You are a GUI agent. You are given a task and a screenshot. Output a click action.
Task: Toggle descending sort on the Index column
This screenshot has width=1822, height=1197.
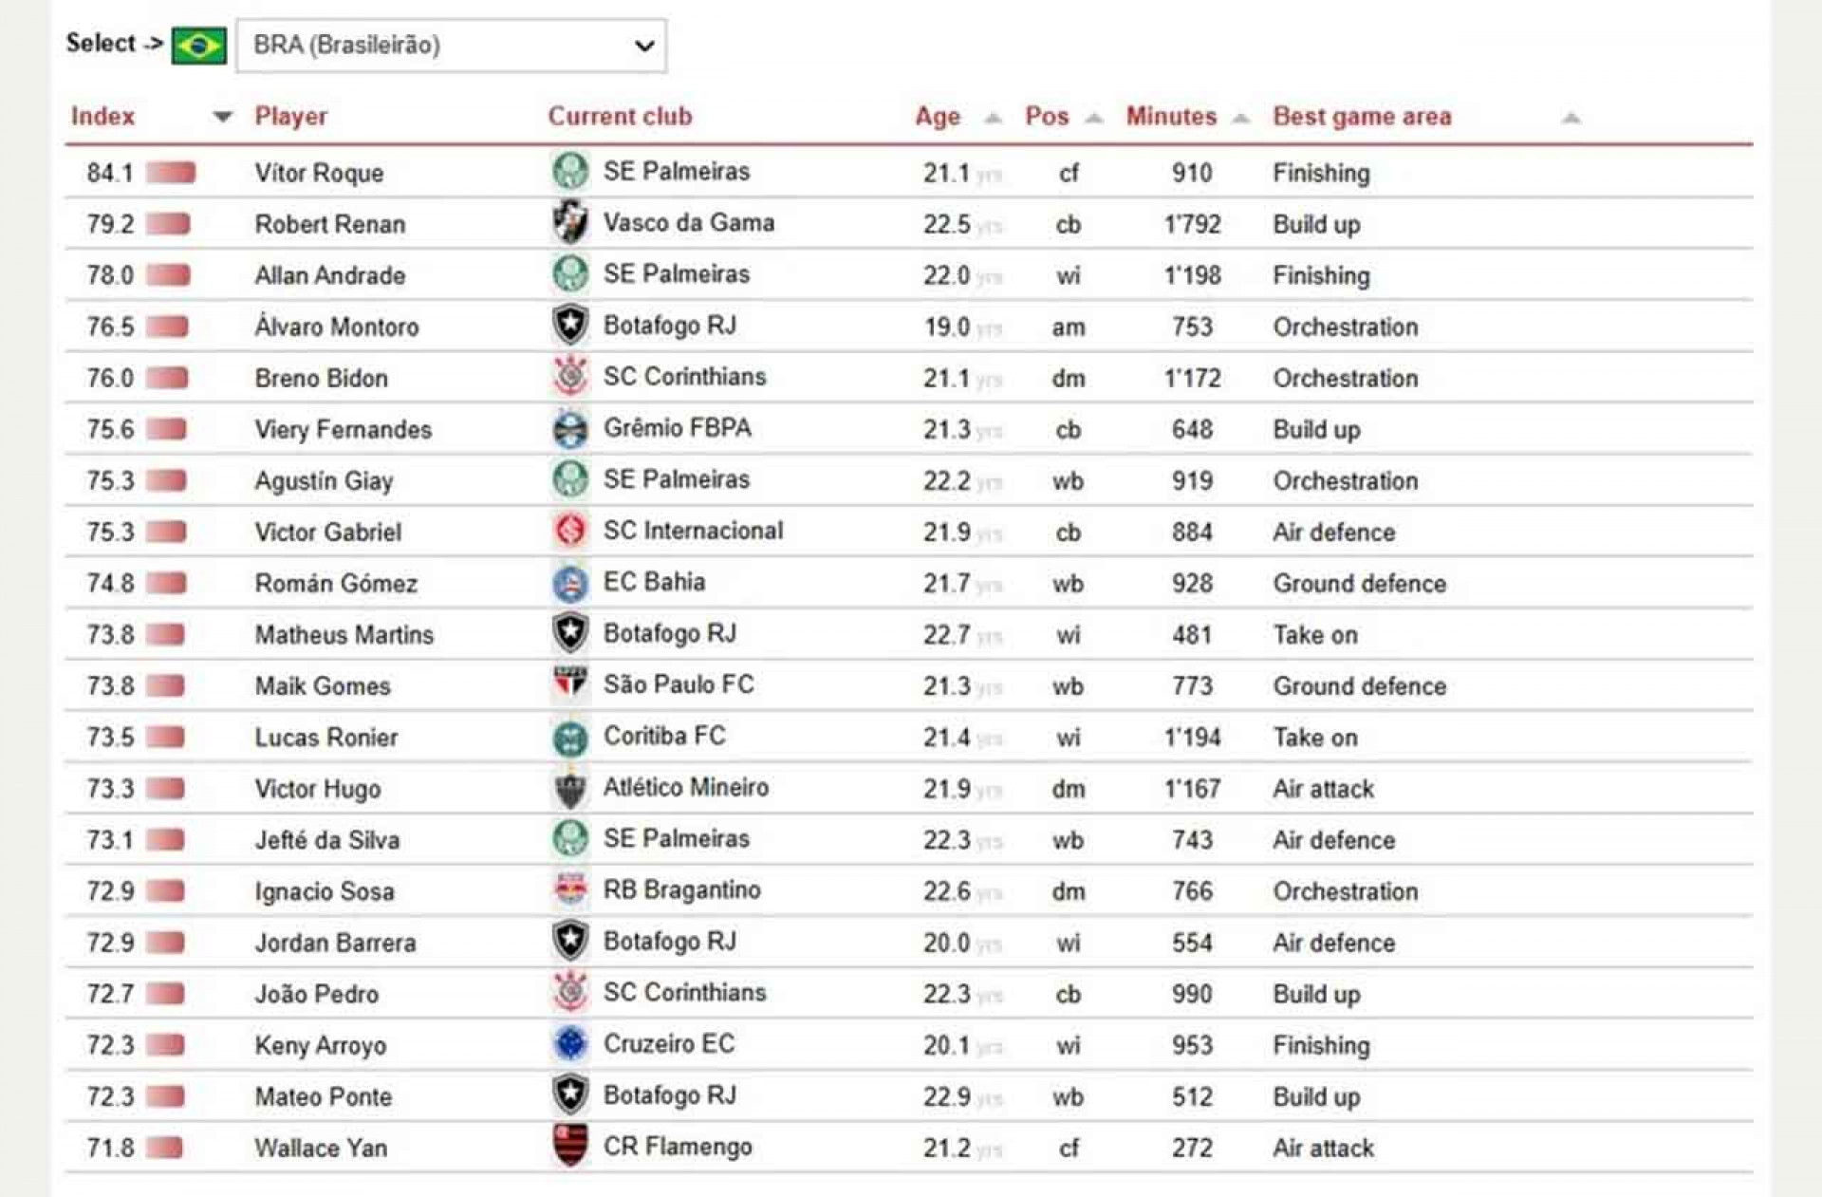pyautogui.click(x=223, y=116)
